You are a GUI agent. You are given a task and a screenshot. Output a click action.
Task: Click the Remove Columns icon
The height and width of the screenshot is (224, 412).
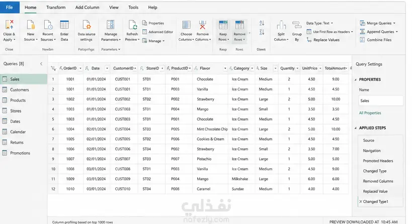[202, 25]
